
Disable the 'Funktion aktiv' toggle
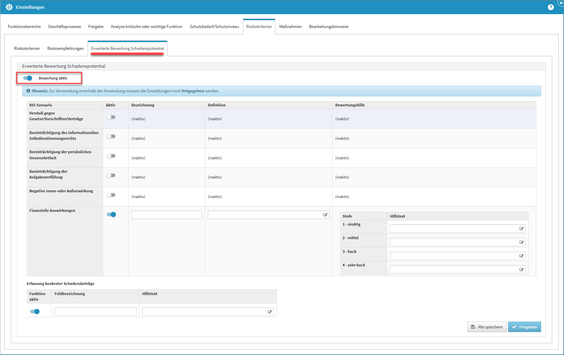pyautogui.click(x=35, y=312)
